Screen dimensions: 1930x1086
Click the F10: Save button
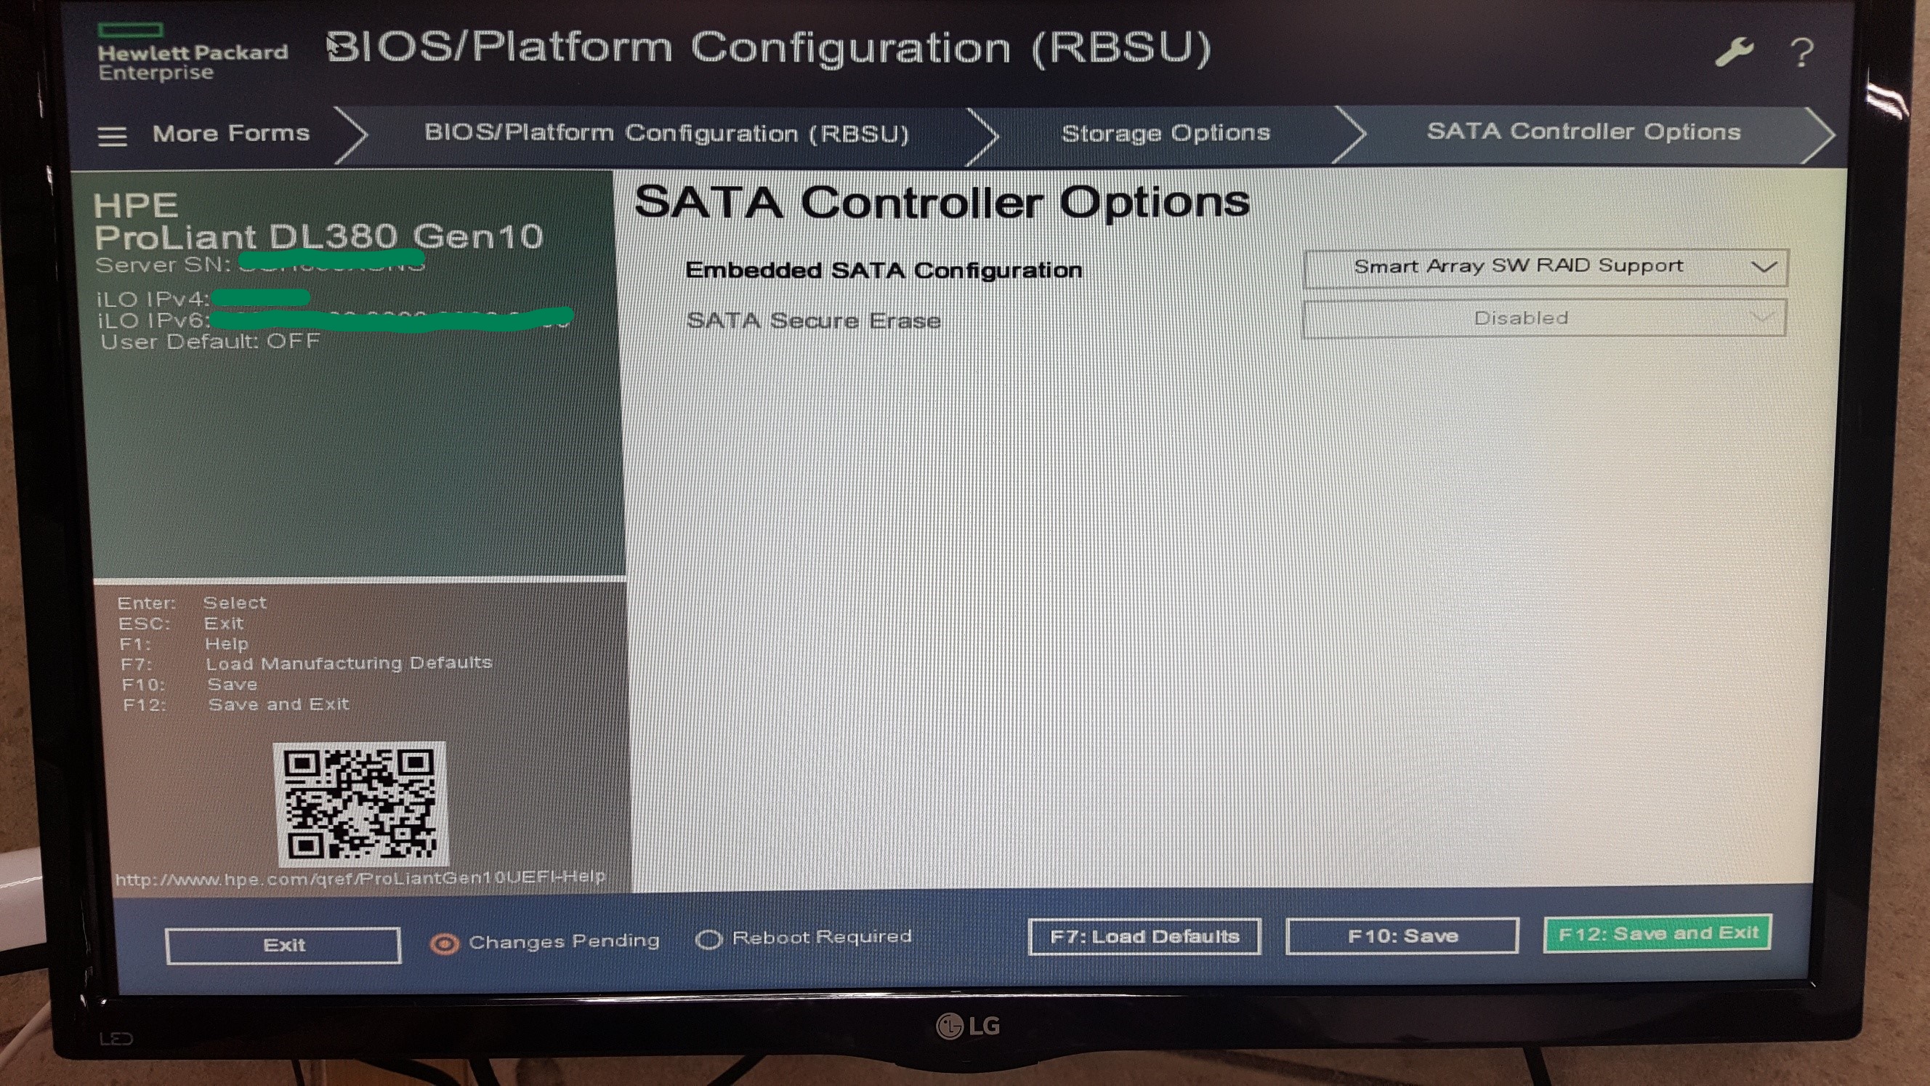tap(1402, 936)
